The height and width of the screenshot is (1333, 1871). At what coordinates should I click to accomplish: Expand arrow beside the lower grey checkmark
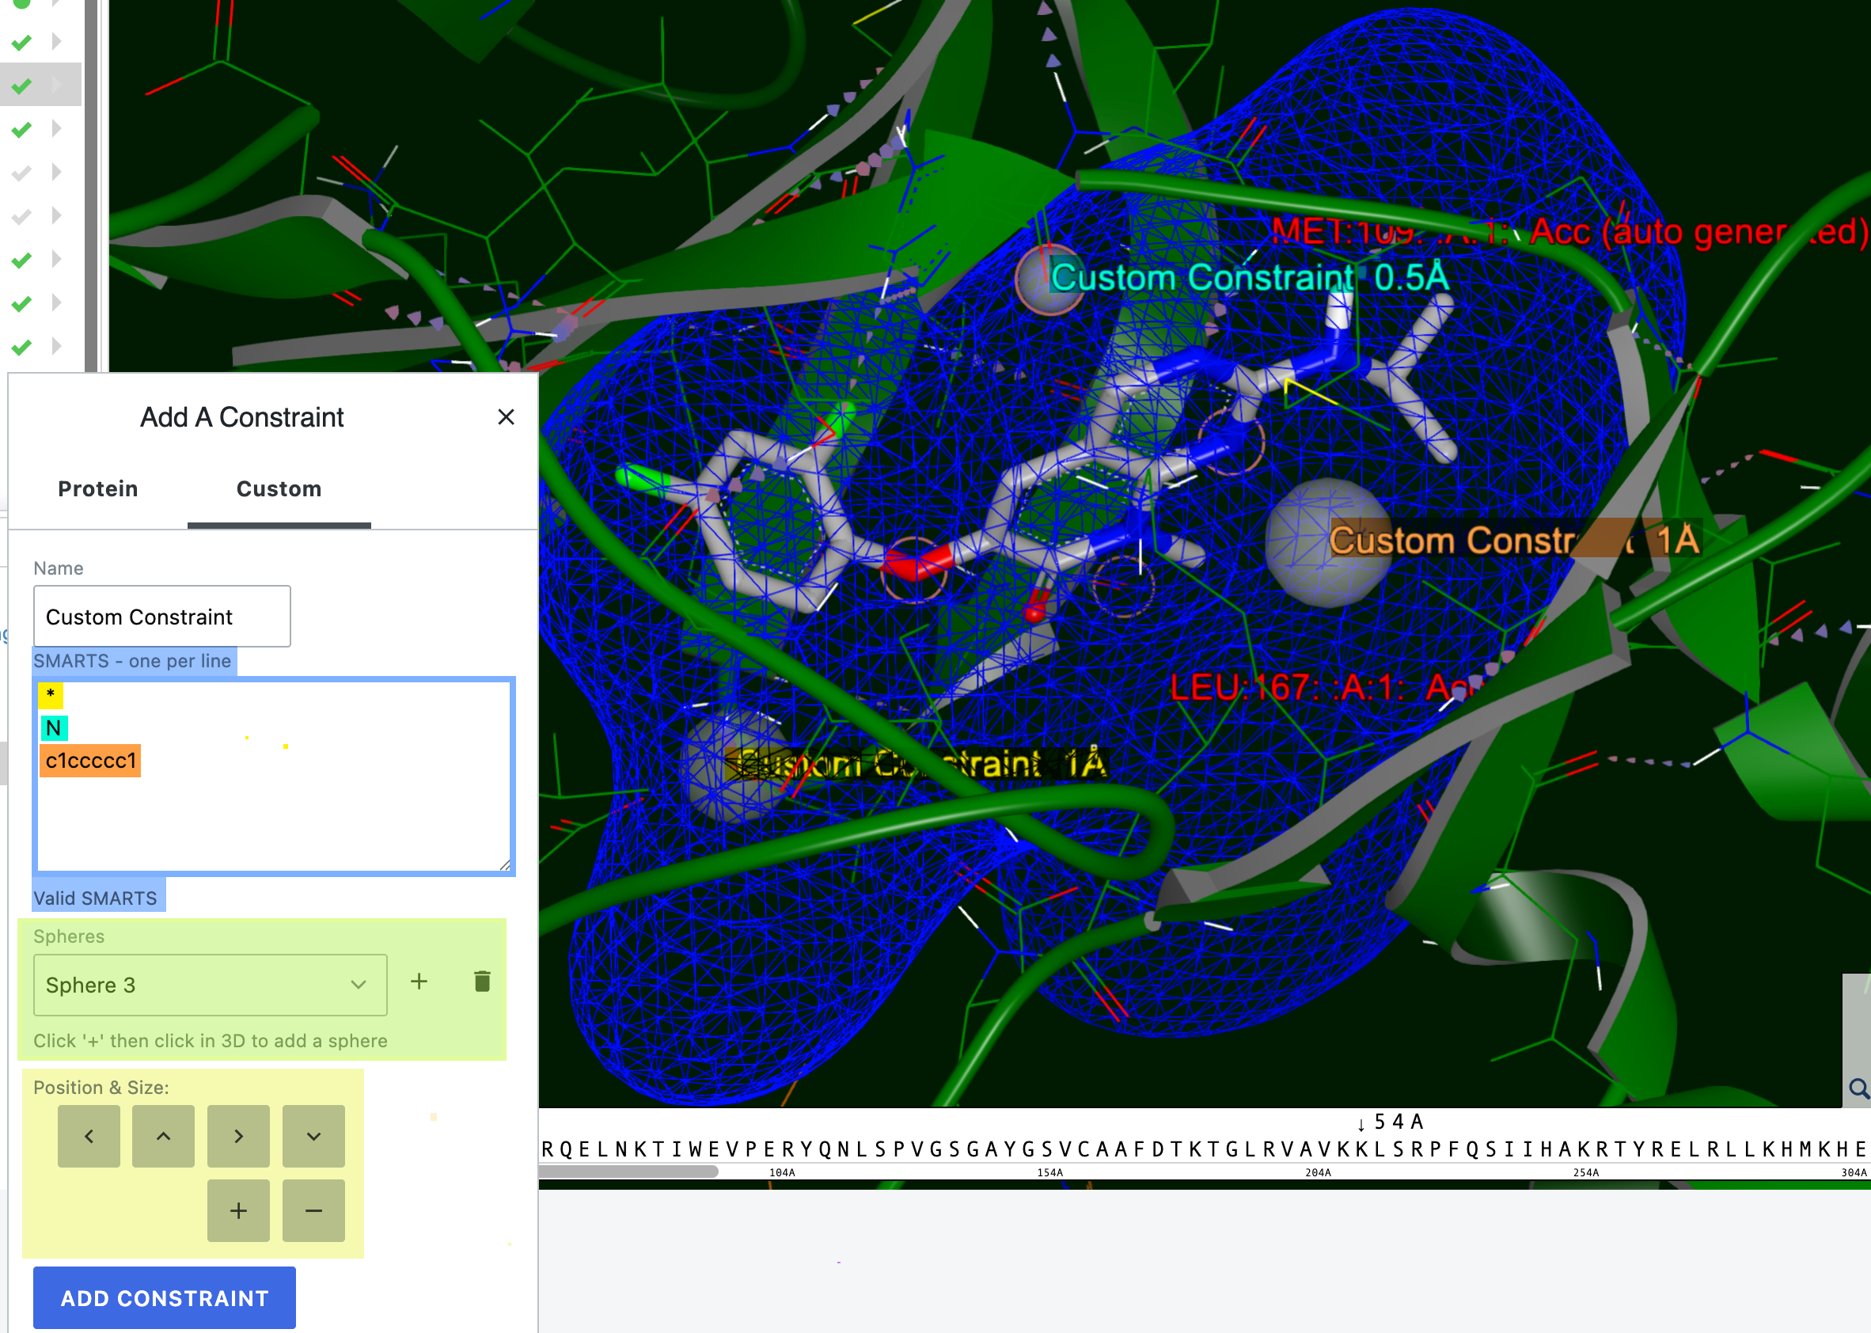pyautogui.click(x=57, y=216)
